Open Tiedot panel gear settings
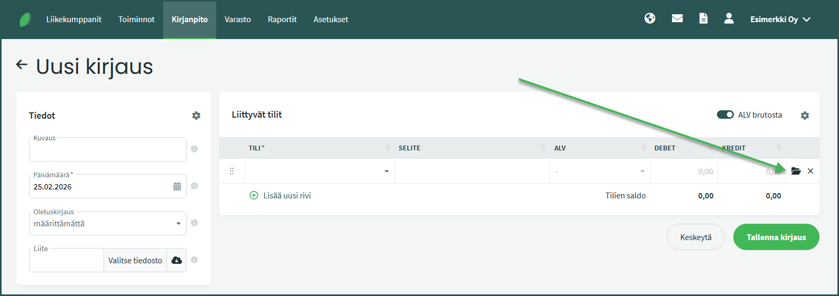Screen dimensions: 839x296 pos(196,116)
